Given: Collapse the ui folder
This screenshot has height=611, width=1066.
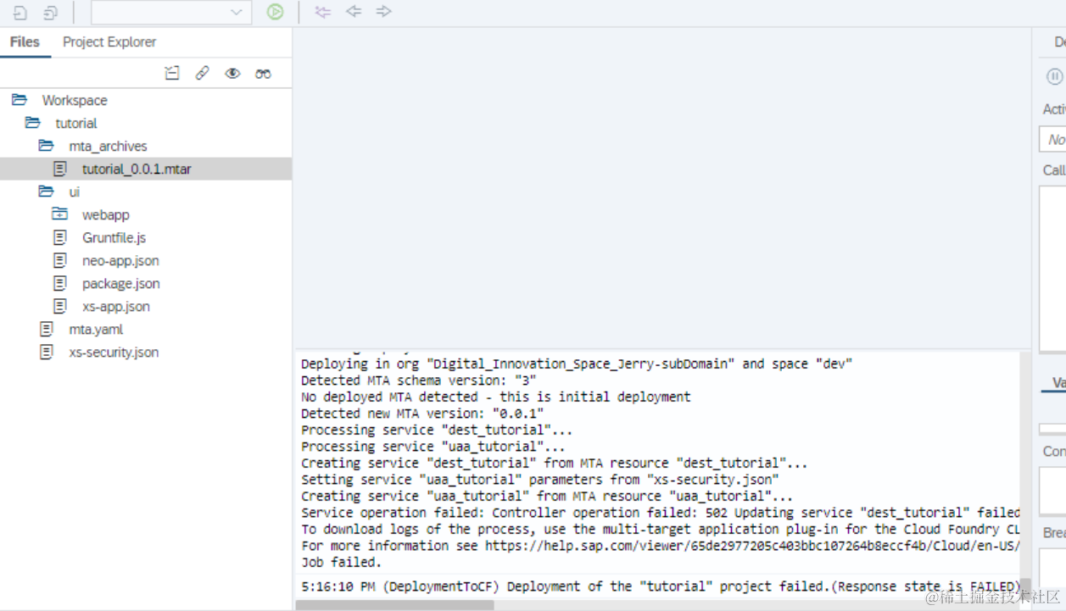Looking at the screenshot, I should click(46, 192).
